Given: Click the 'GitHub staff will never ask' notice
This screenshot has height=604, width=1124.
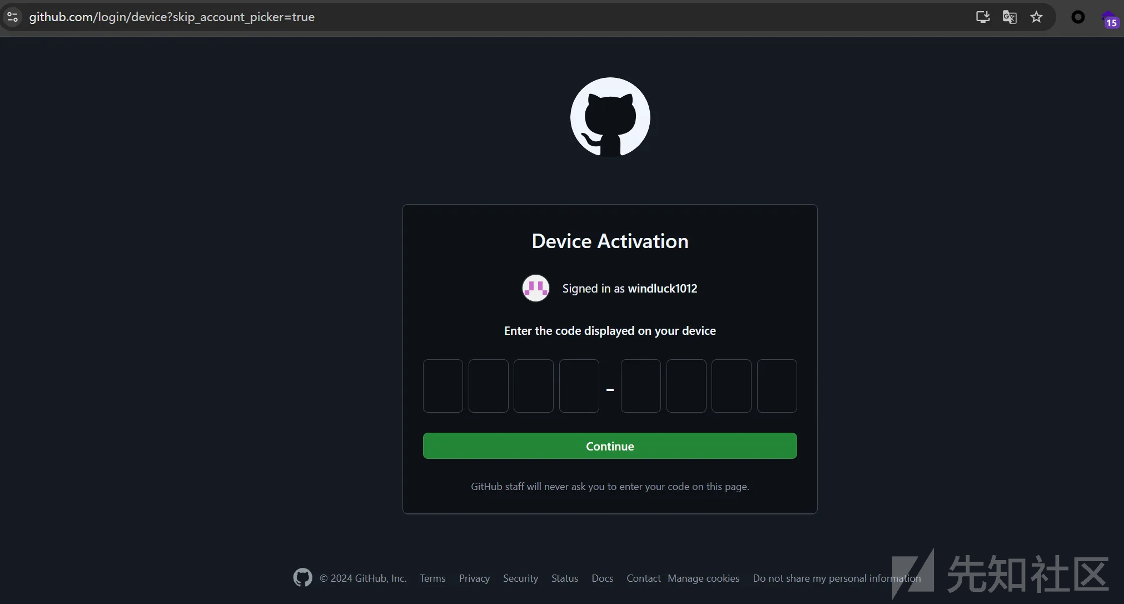Looking at the screenshot, I should coord(610,487).
